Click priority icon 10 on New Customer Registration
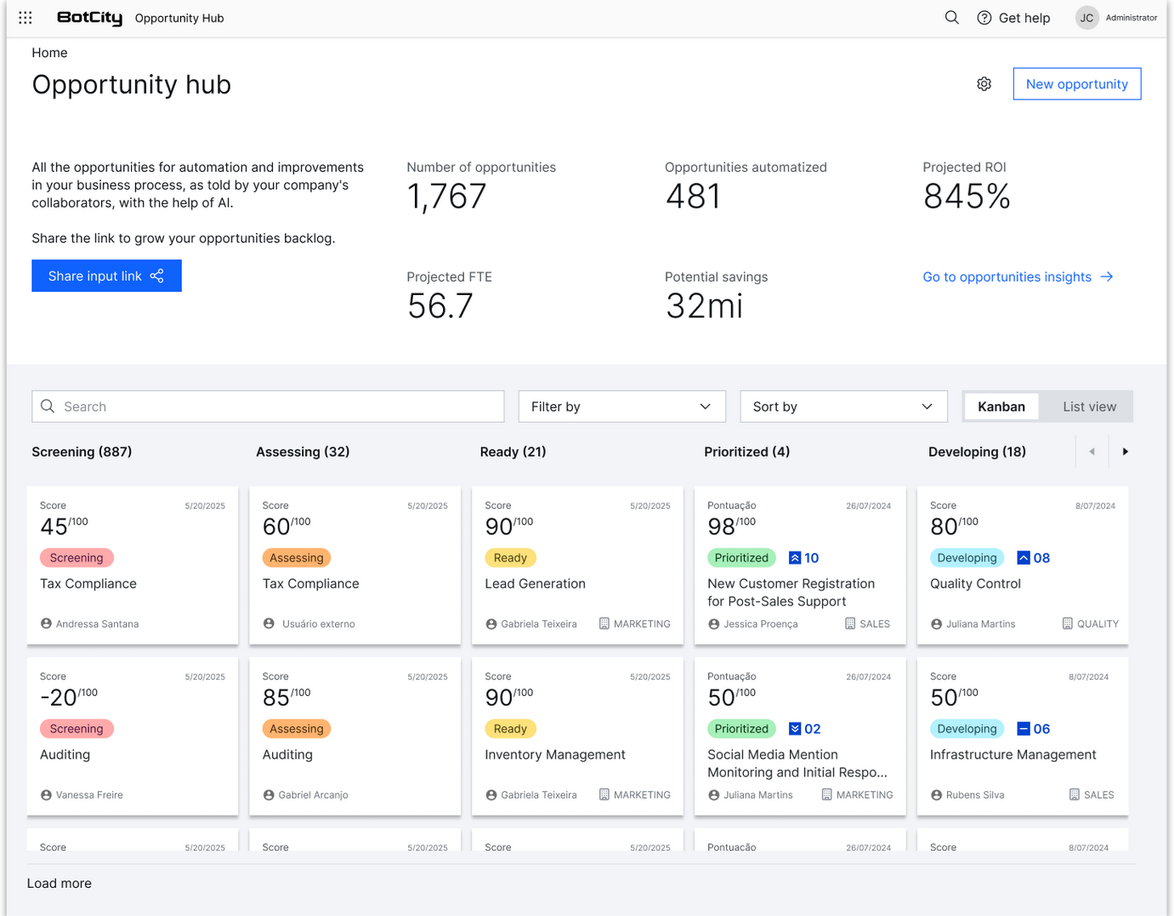 click(795, 558)
